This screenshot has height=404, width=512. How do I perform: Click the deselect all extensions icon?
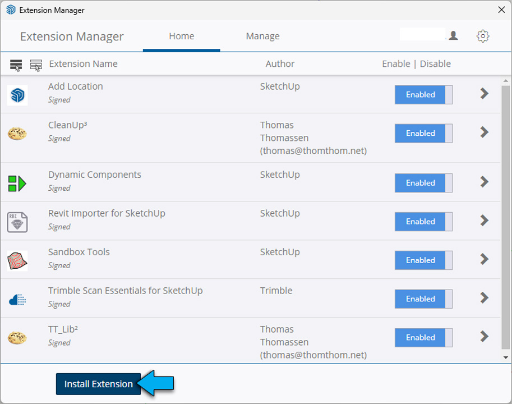click(36, 65)
